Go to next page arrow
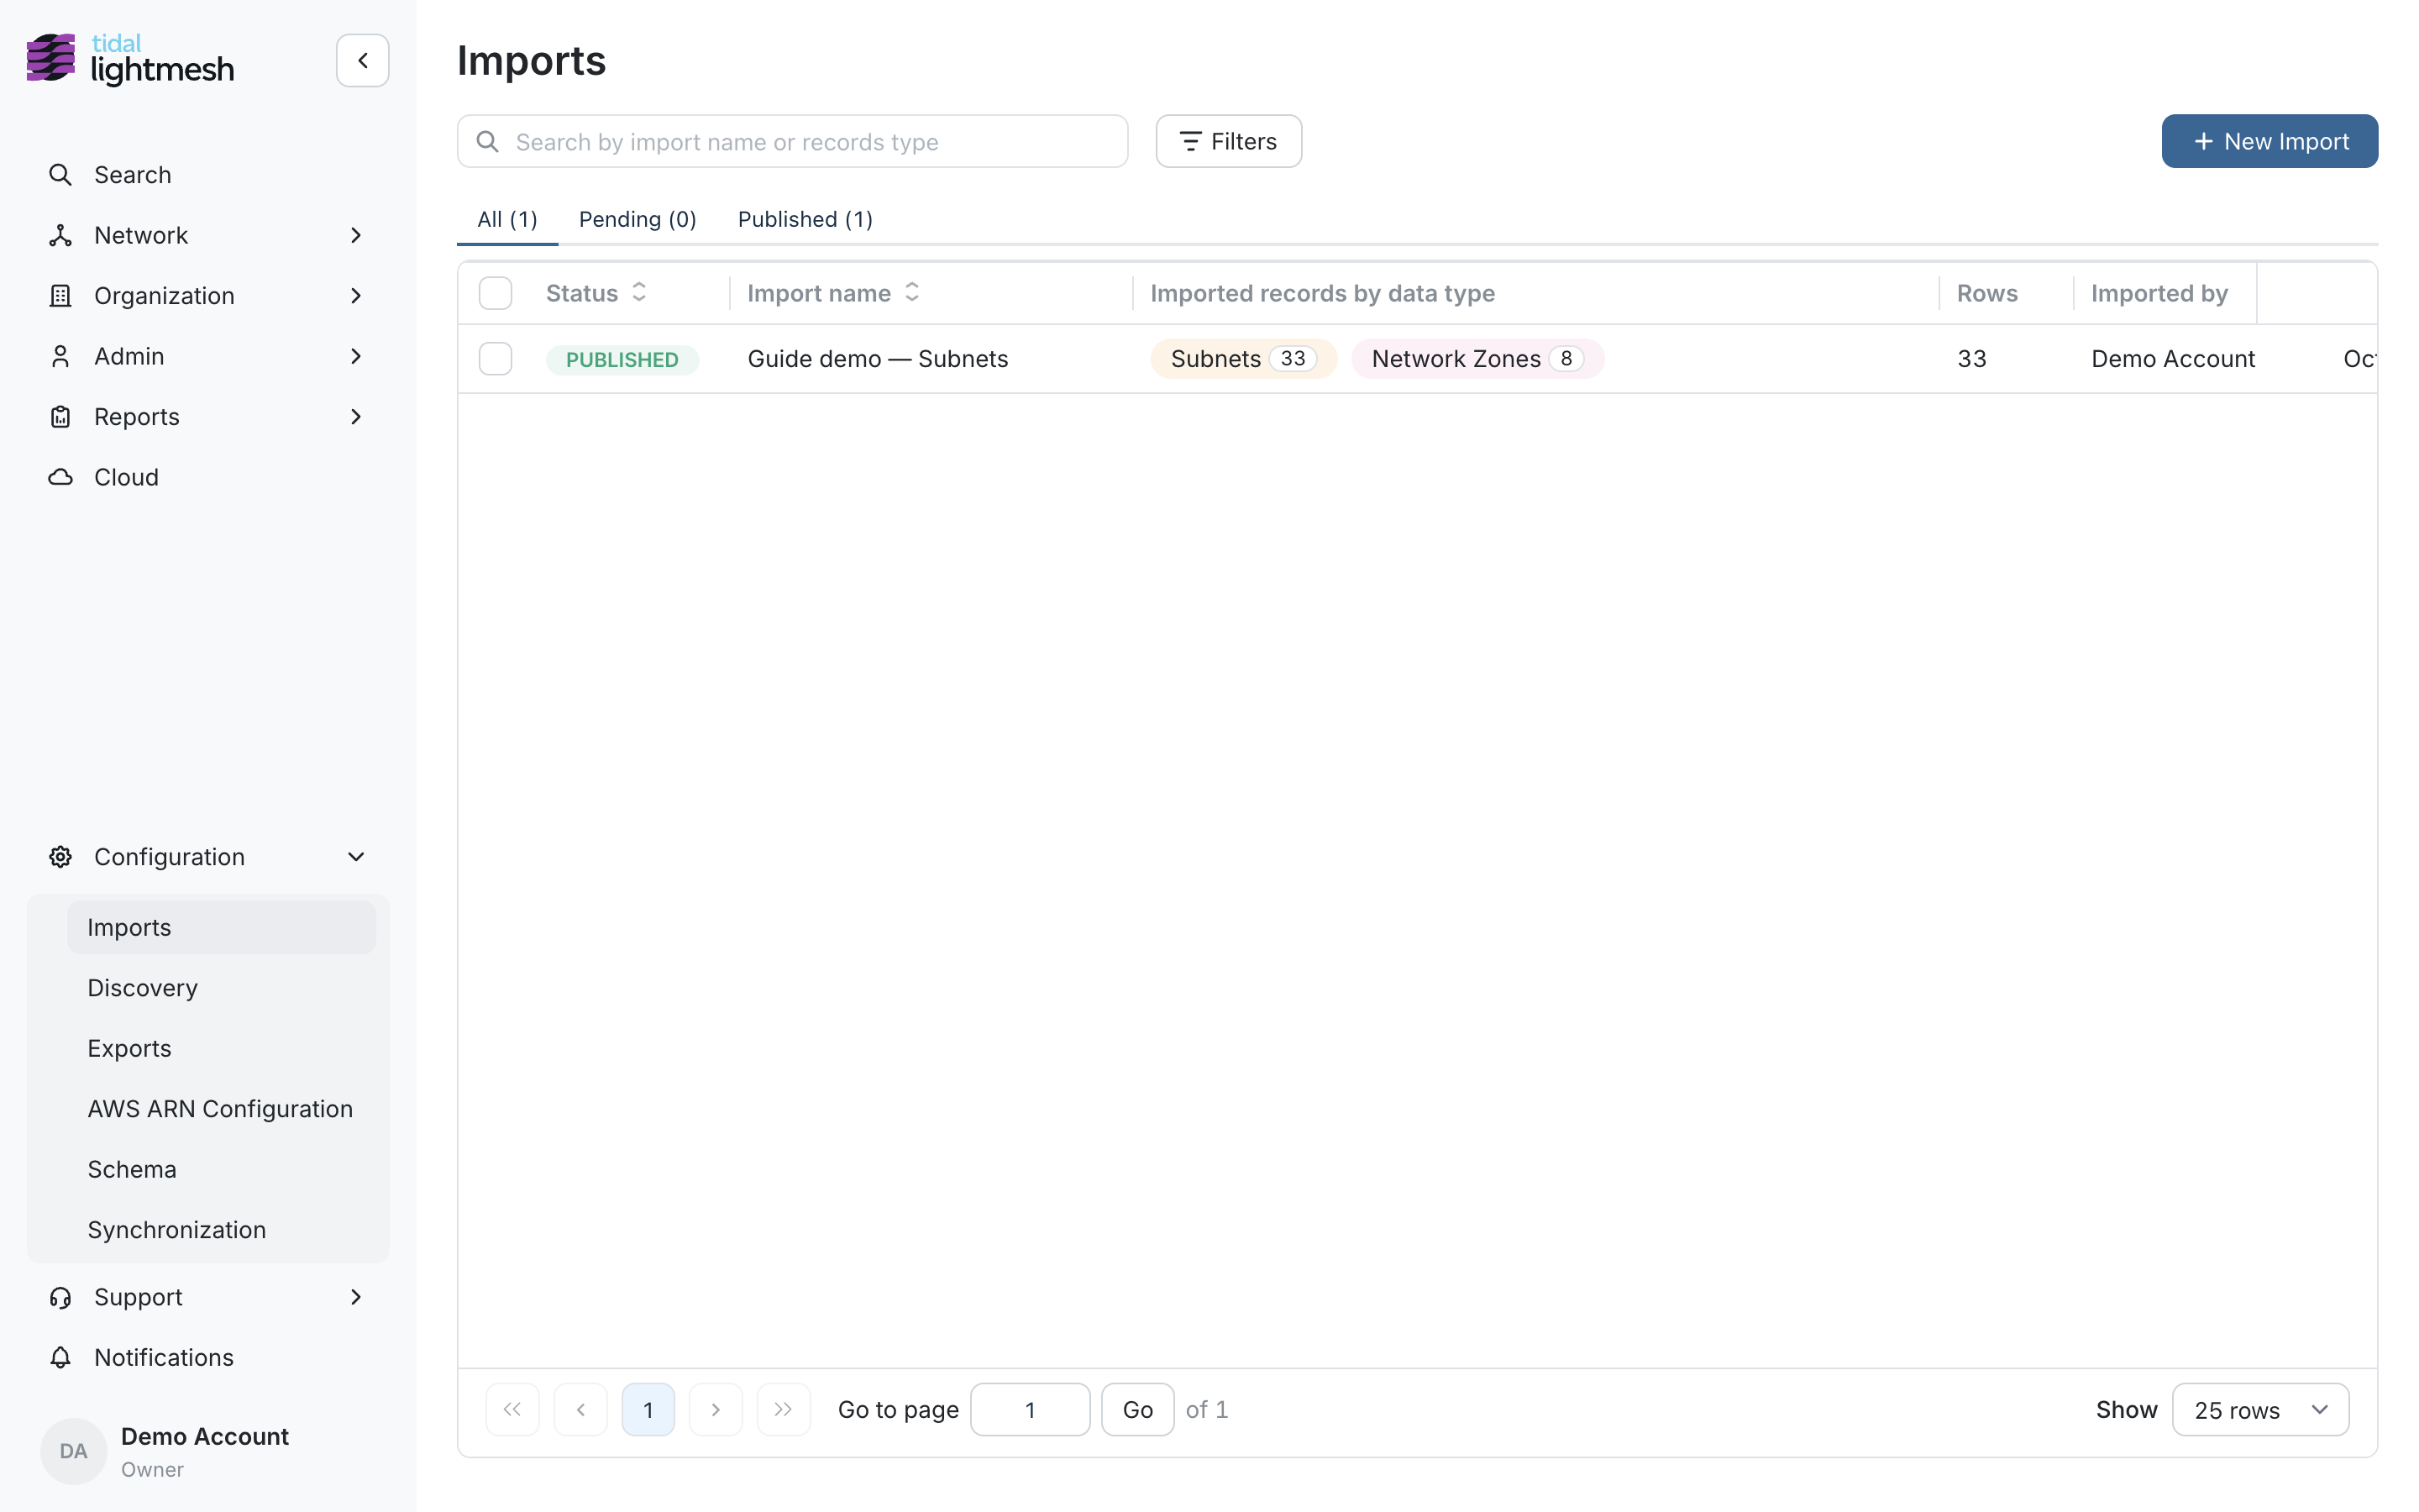 coord(716,1409)
